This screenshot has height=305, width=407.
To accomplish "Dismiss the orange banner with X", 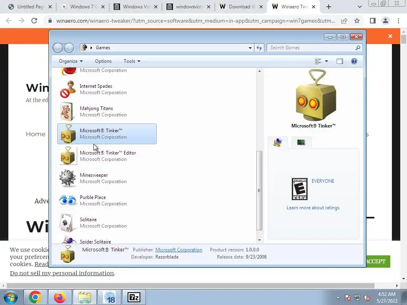I will tap(390, 36).
